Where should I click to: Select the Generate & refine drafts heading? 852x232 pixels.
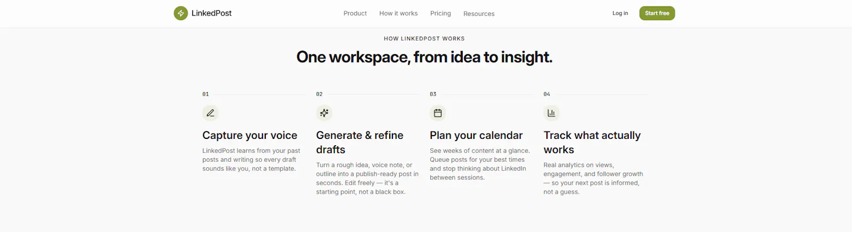[360, 143]
